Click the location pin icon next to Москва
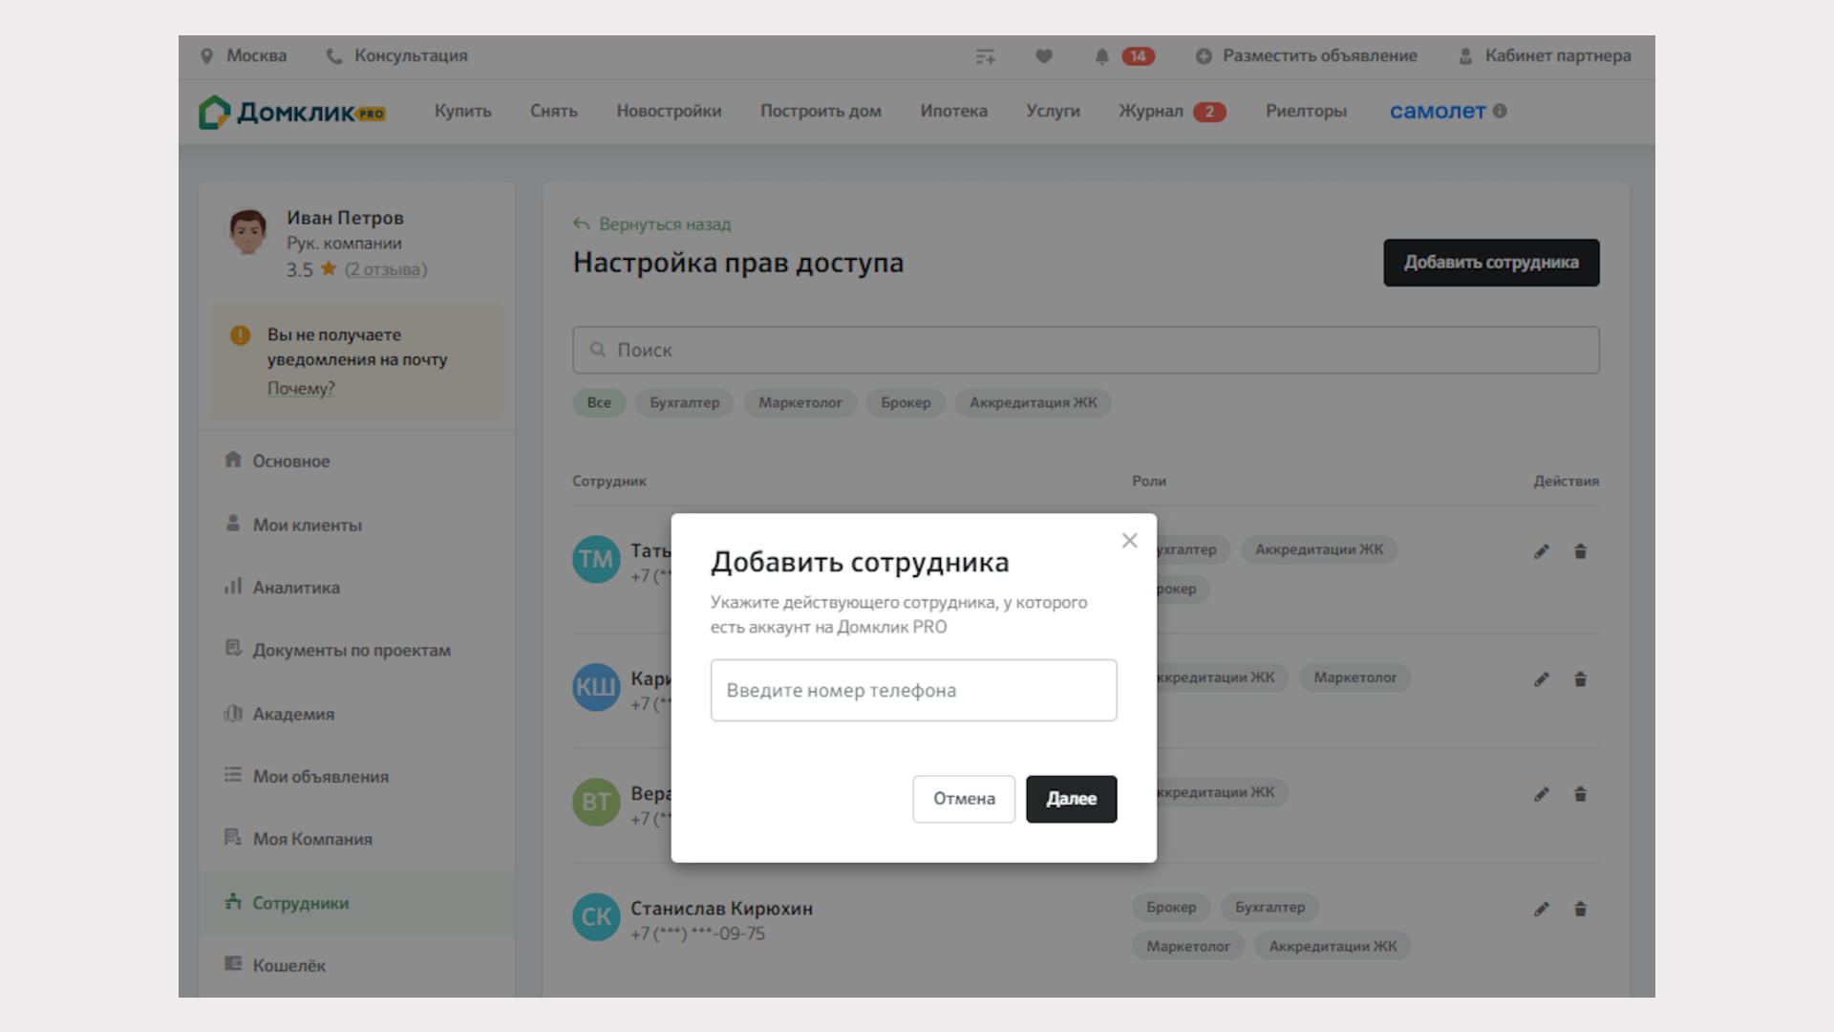 point(206,56)
